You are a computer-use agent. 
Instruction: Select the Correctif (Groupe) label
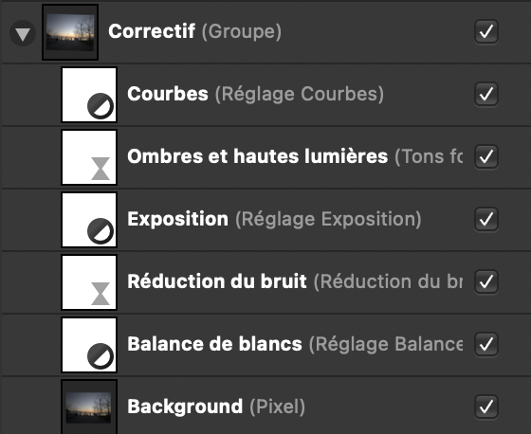click(194, 31)
